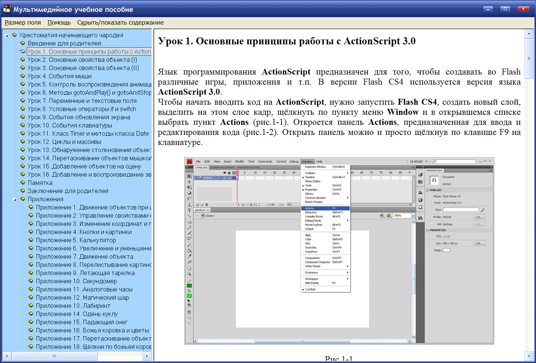Click Скрыть/показать содержание to toggle contents

(120, 22)
